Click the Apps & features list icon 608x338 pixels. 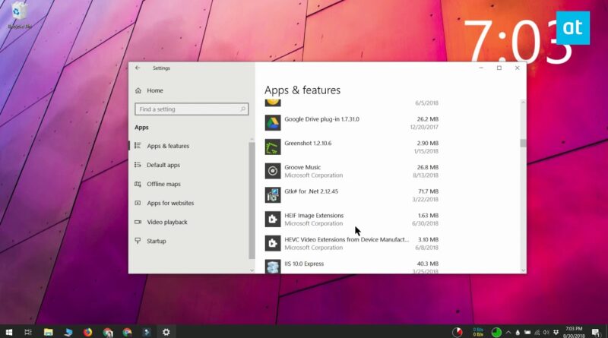click(x=138, y=146)
